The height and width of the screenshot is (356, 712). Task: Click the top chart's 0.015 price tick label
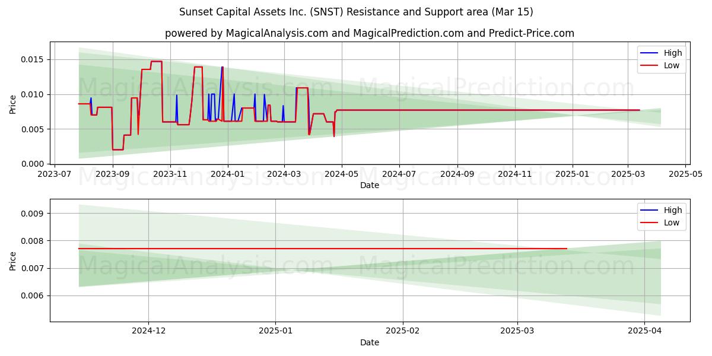(x=33, y=59)
